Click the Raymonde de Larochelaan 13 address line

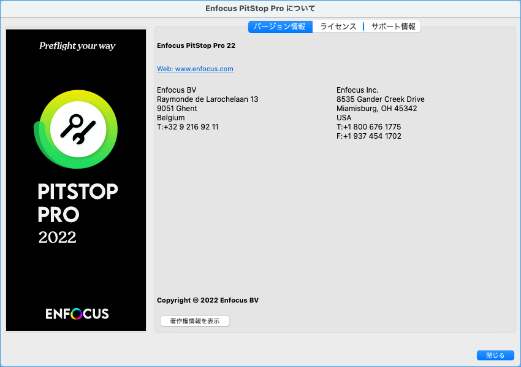click(x=207, y=99)
